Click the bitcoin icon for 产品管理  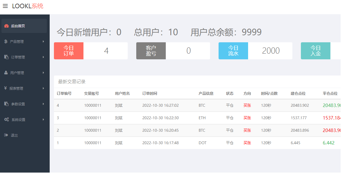6,41
